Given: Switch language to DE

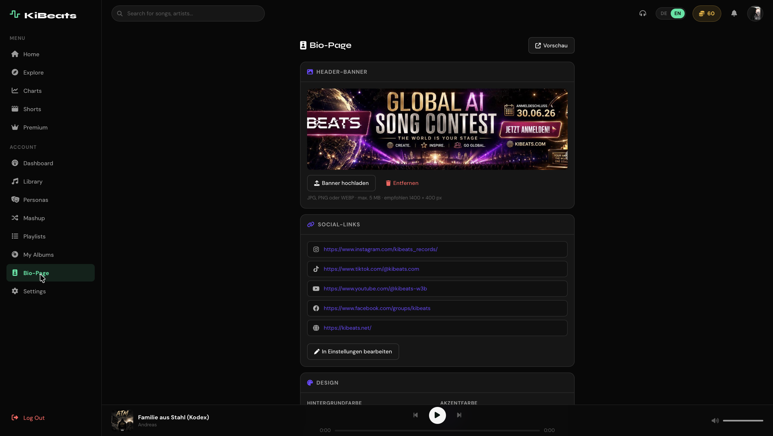Looking at the screenshot, I should coord(664,13).
